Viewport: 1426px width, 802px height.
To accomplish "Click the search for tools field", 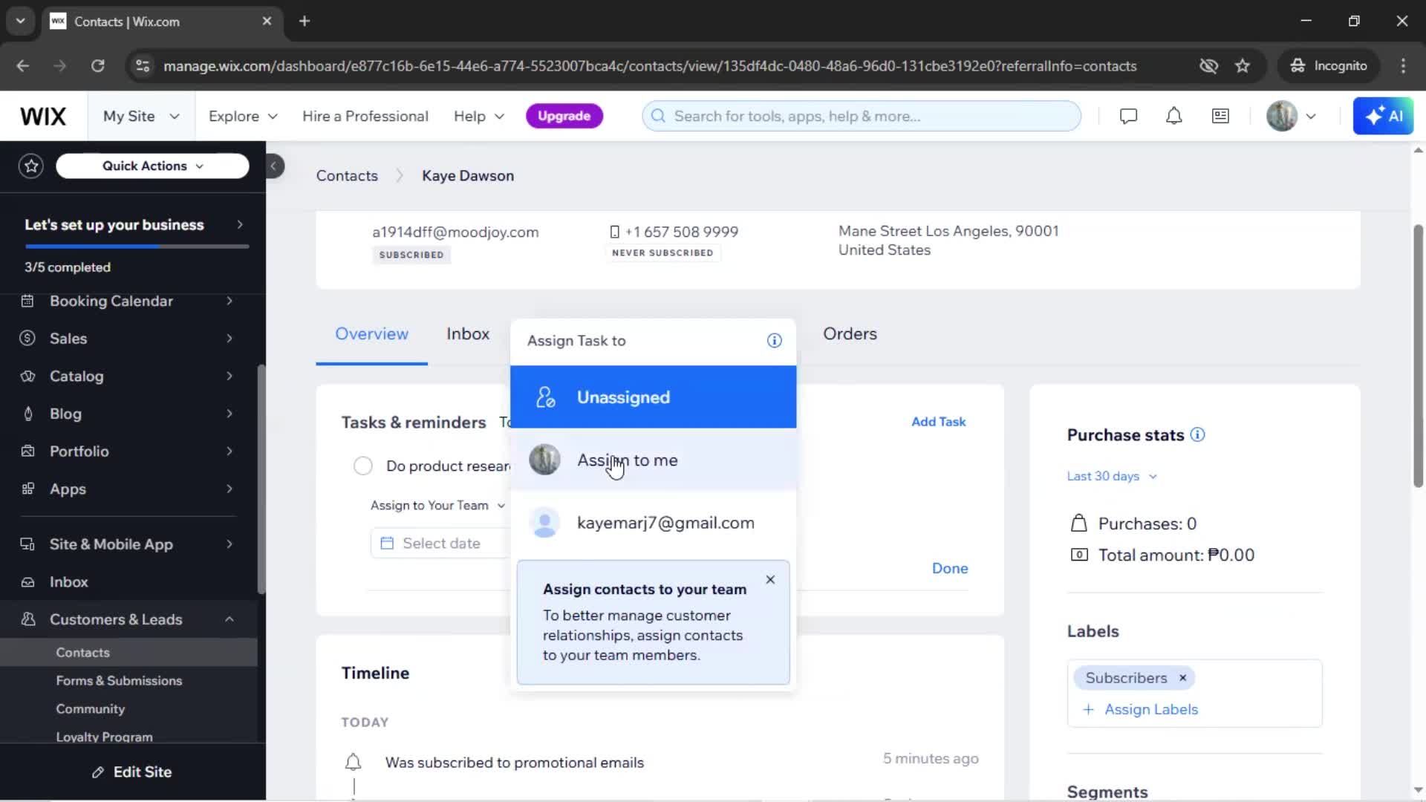I will tap(862, 117).
